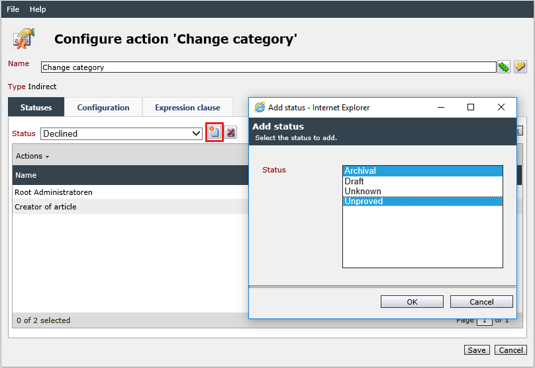Click the delete status red X icon
Screen dimensions: 535x368
(230, 132)
